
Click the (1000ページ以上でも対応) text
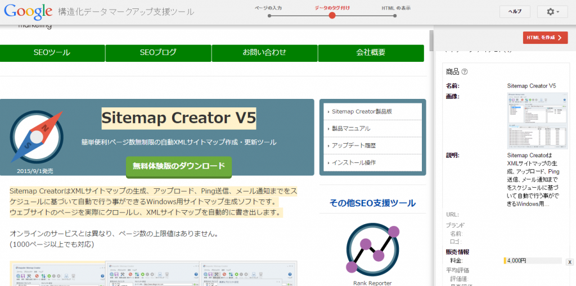point(51,244)
